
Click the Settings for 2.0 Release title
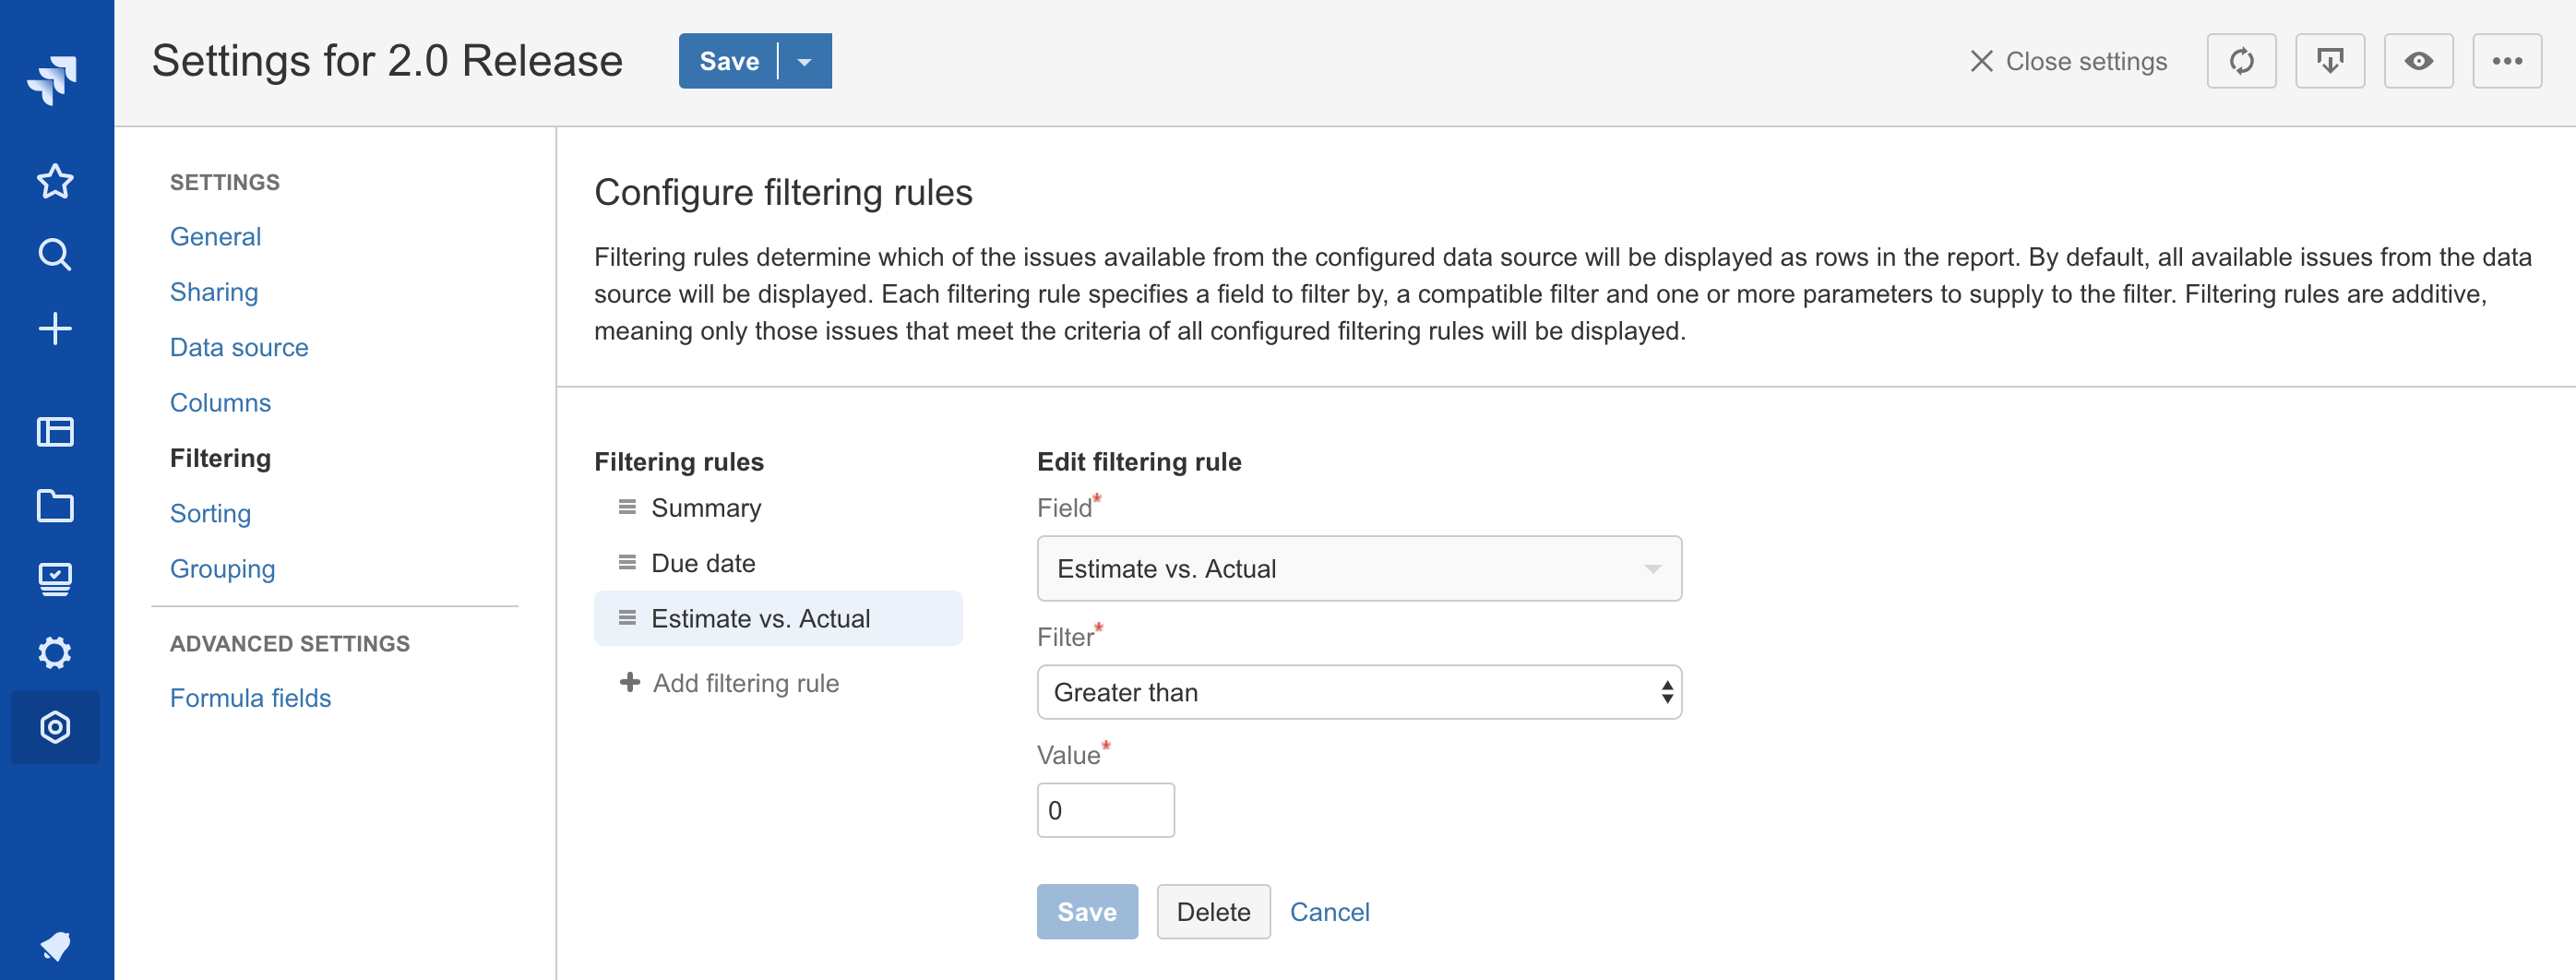click(387, 61)
